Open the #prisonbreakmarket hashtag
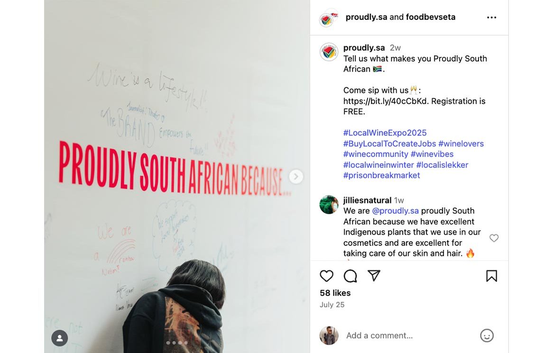Viewport: 553px width, 353px height. click(381, 175)
